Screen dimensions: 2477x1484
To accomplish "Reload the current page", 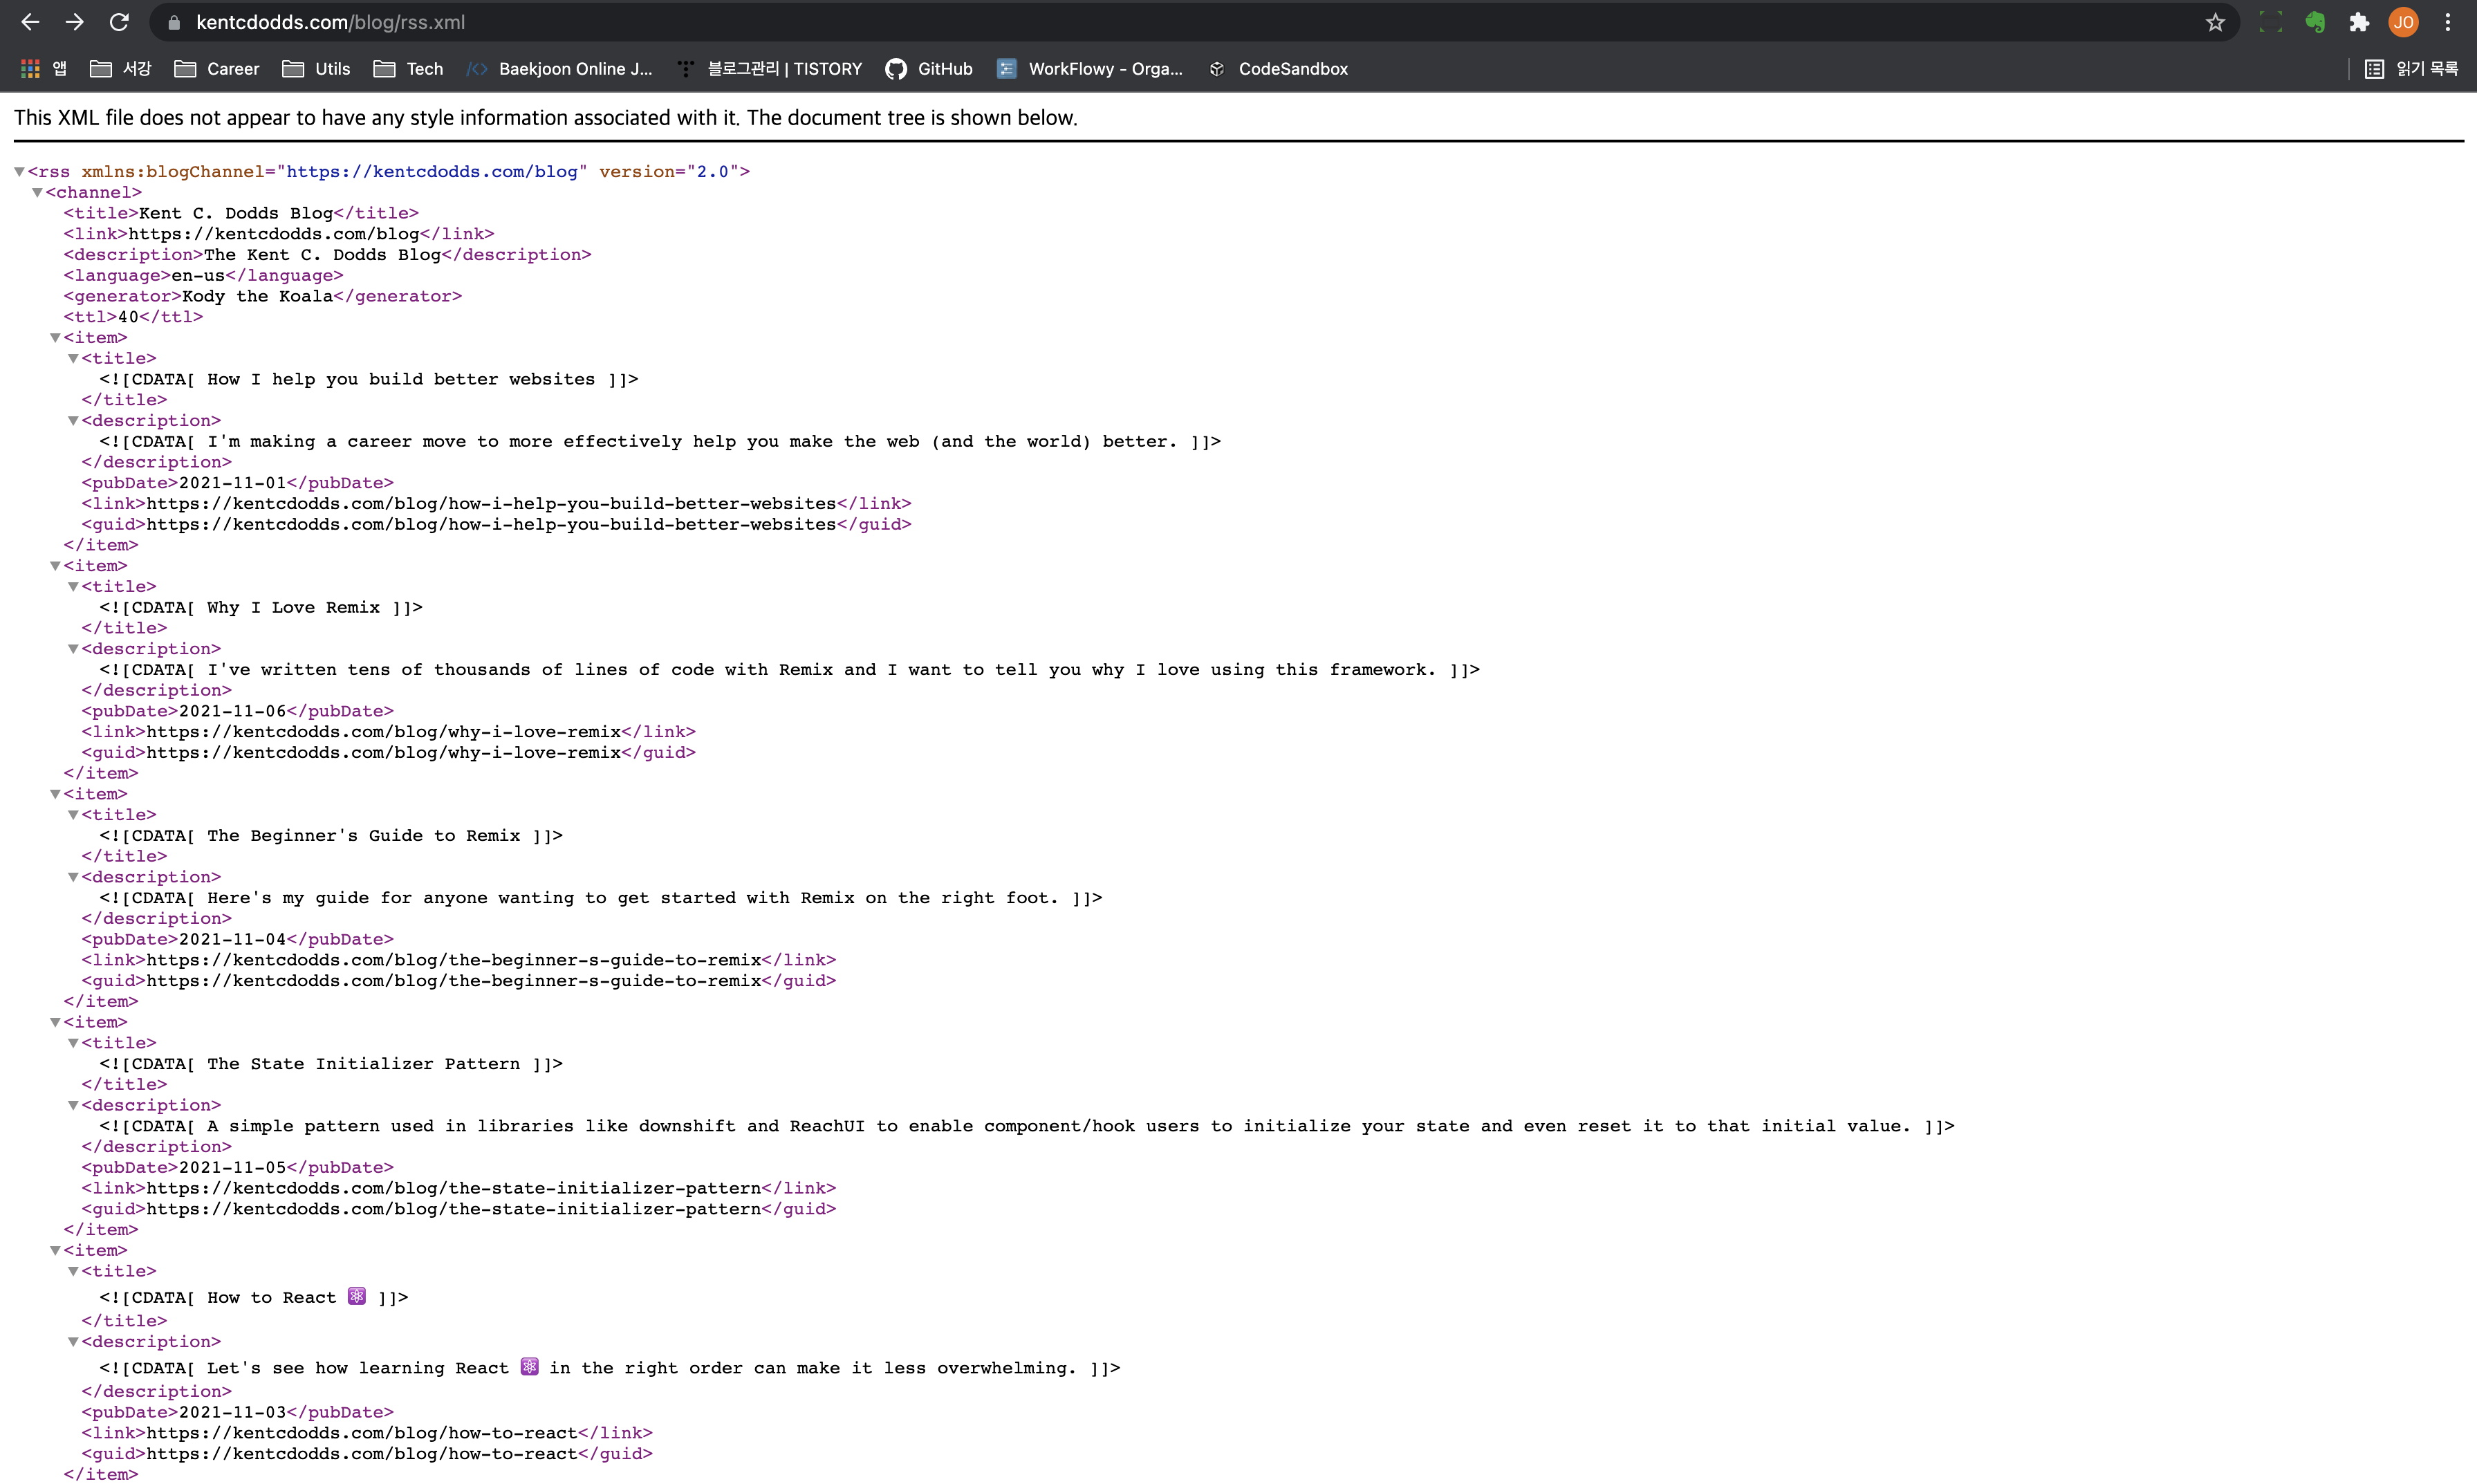I will tap(119, 22).
